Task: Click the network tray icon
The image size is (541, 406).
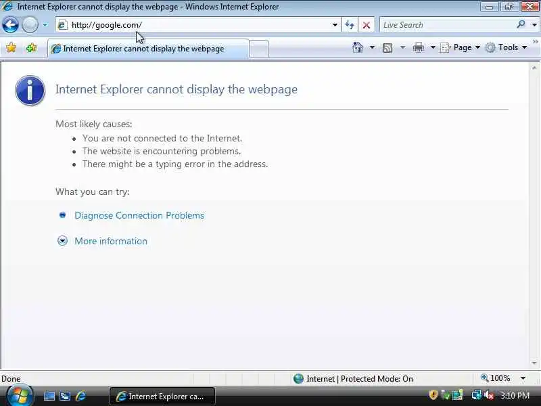Action: [477, 395]
